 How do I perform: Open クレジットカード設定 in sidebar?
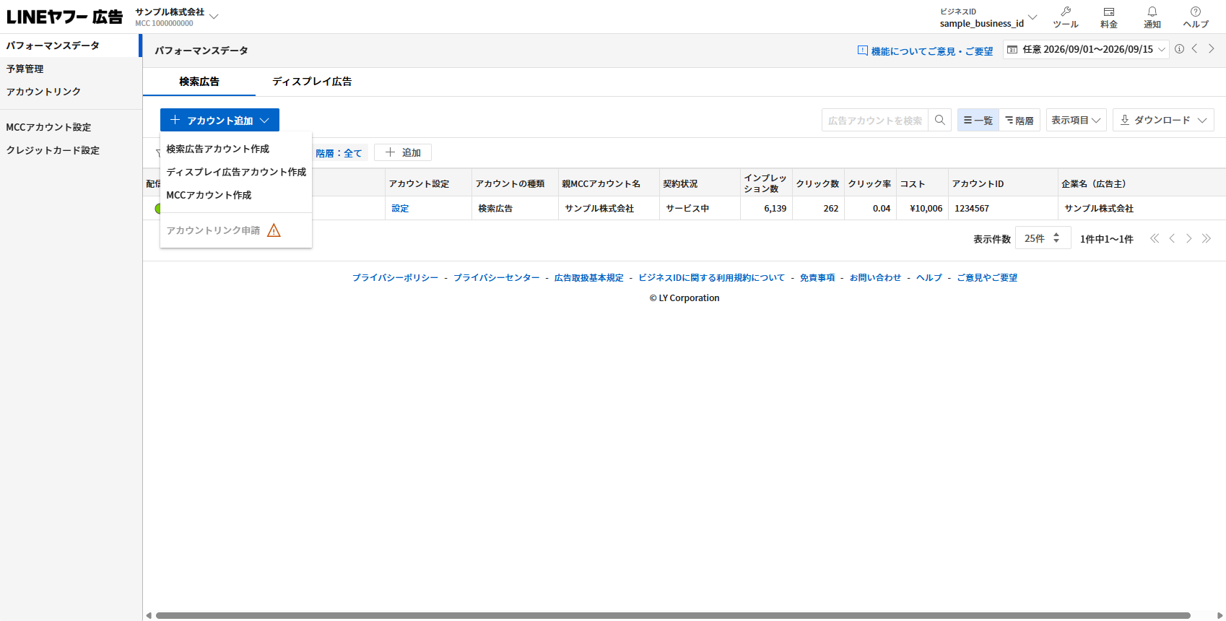pos(71,150)
